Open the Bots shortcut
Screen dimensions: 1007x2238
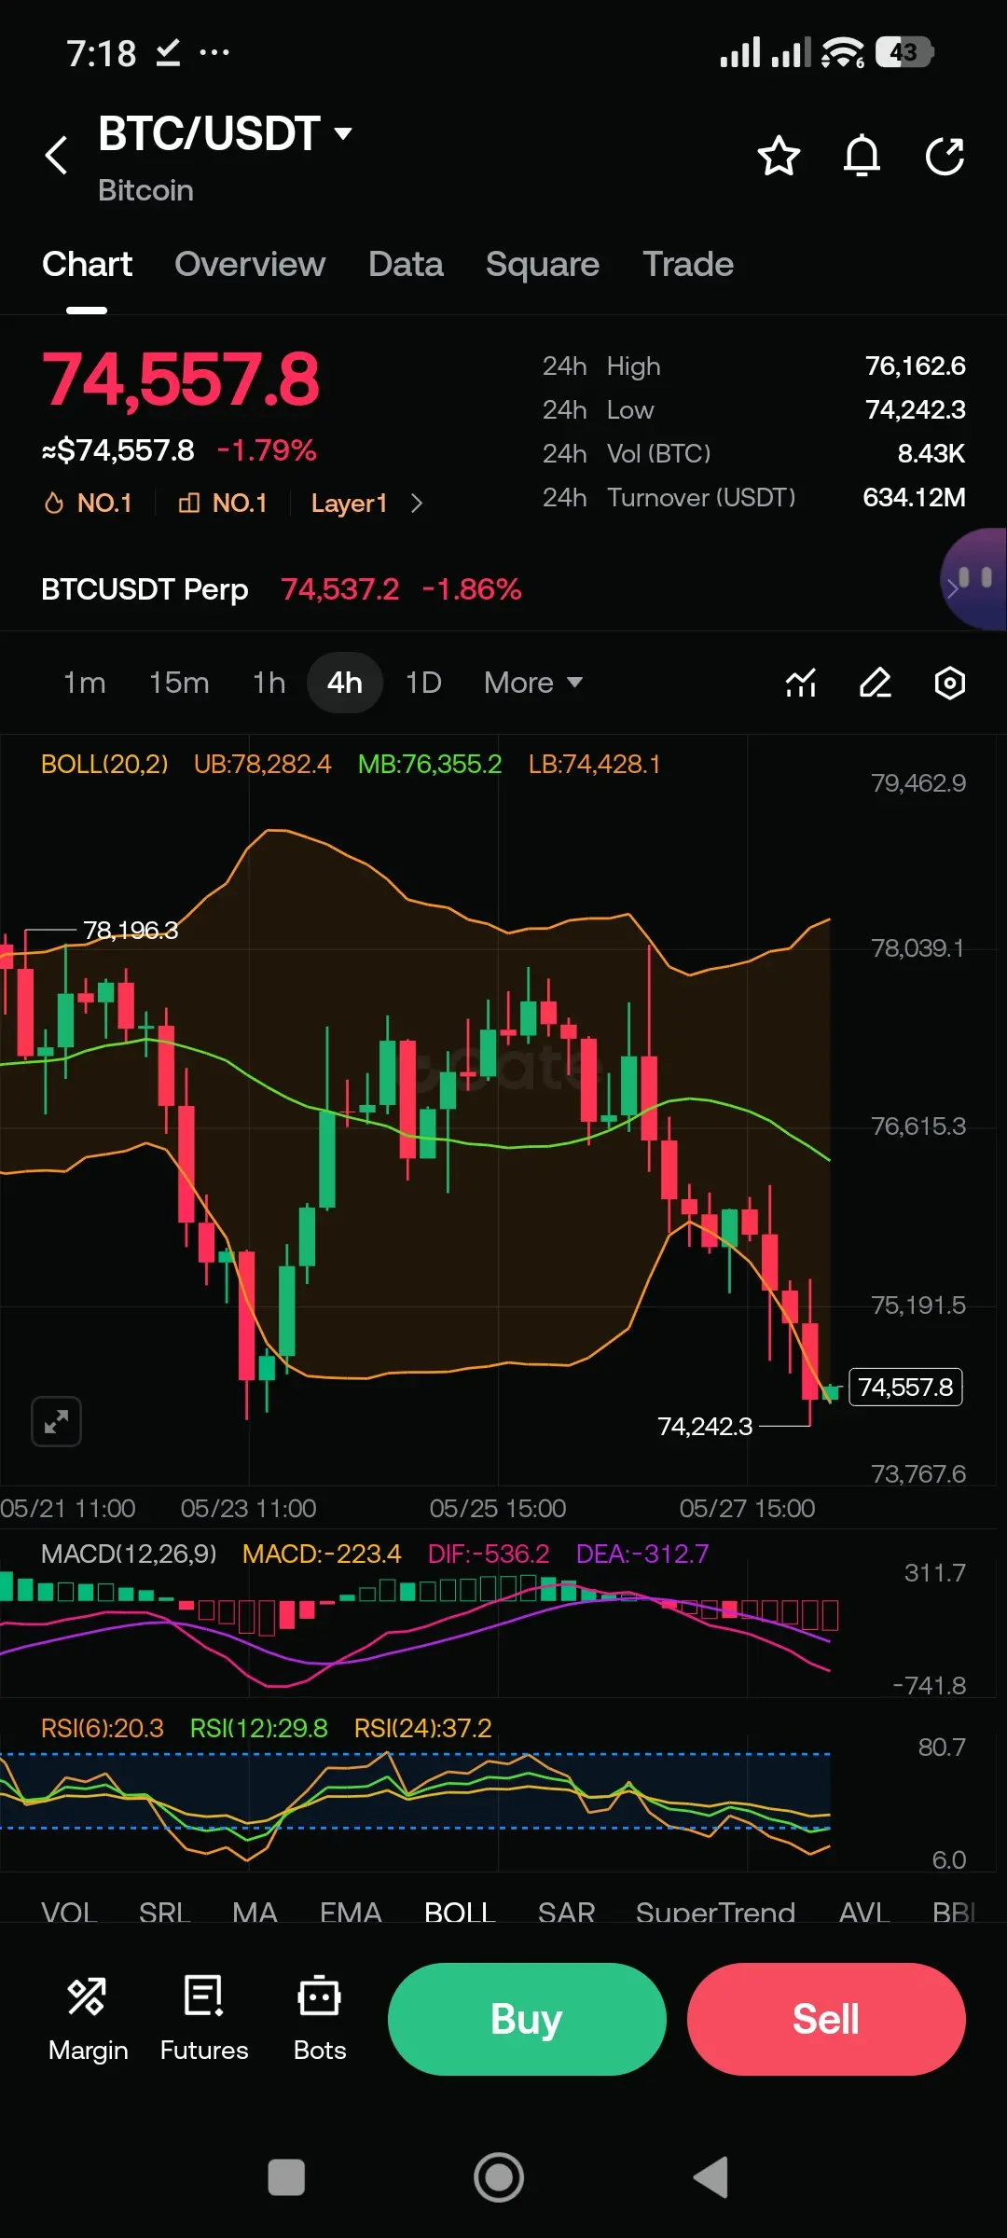(320, 2019)
